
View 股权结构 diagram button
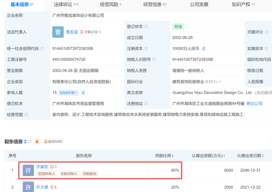coord(53,142)
